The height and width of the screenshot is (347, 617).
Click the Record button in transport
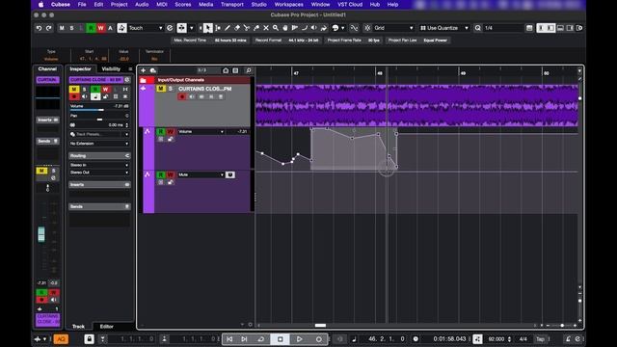pyautogui.click(x=319, y=338)
